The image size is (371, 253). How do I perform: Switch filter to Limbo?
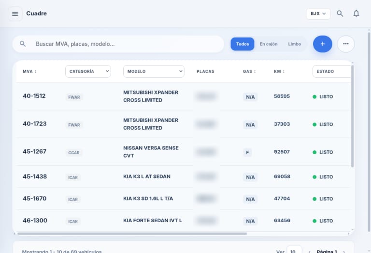tap(294, 44)
